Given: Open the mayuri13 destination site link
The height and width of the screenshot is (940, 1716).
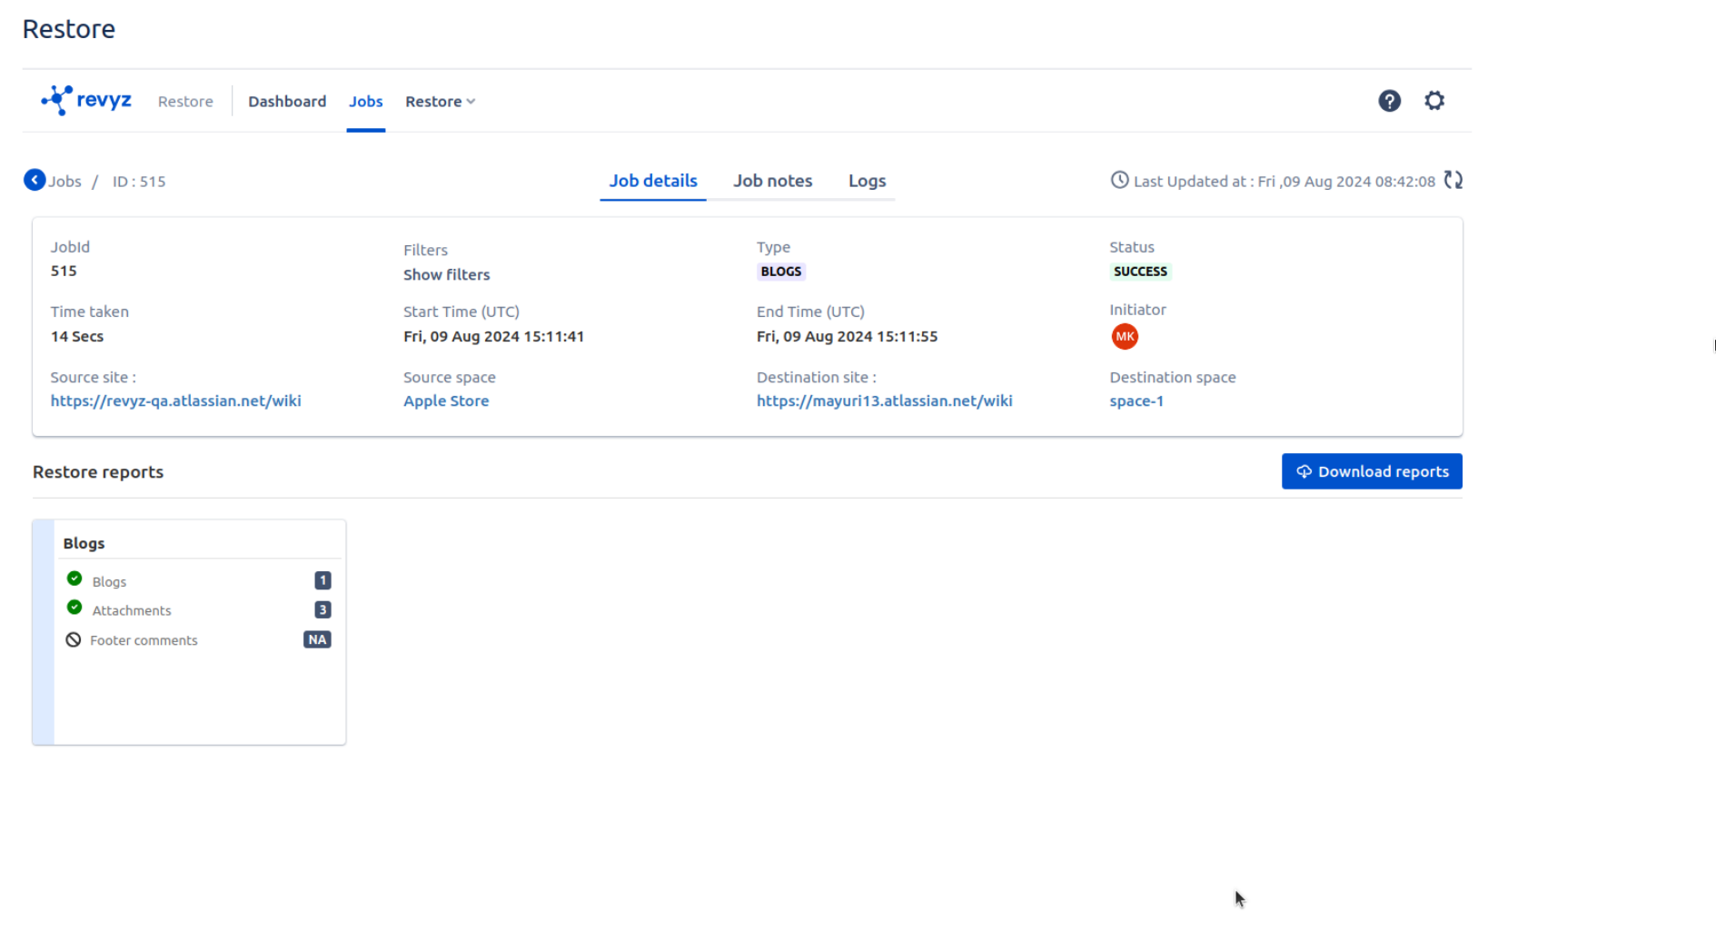Looking at the screenshot, I should 884,401.
